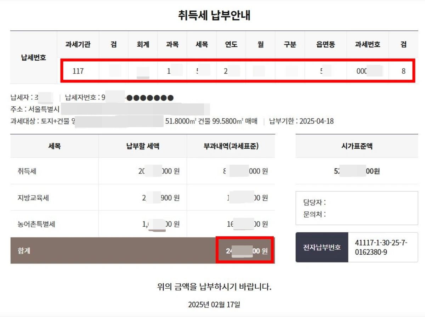Select the 취득세 row label
Screen dimensions: 425x317
[28, 171]
